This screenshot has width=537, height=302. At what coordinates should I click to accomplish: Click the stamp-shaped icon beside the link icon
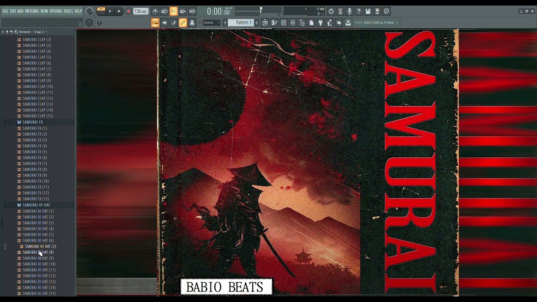(x=192, y=23)
